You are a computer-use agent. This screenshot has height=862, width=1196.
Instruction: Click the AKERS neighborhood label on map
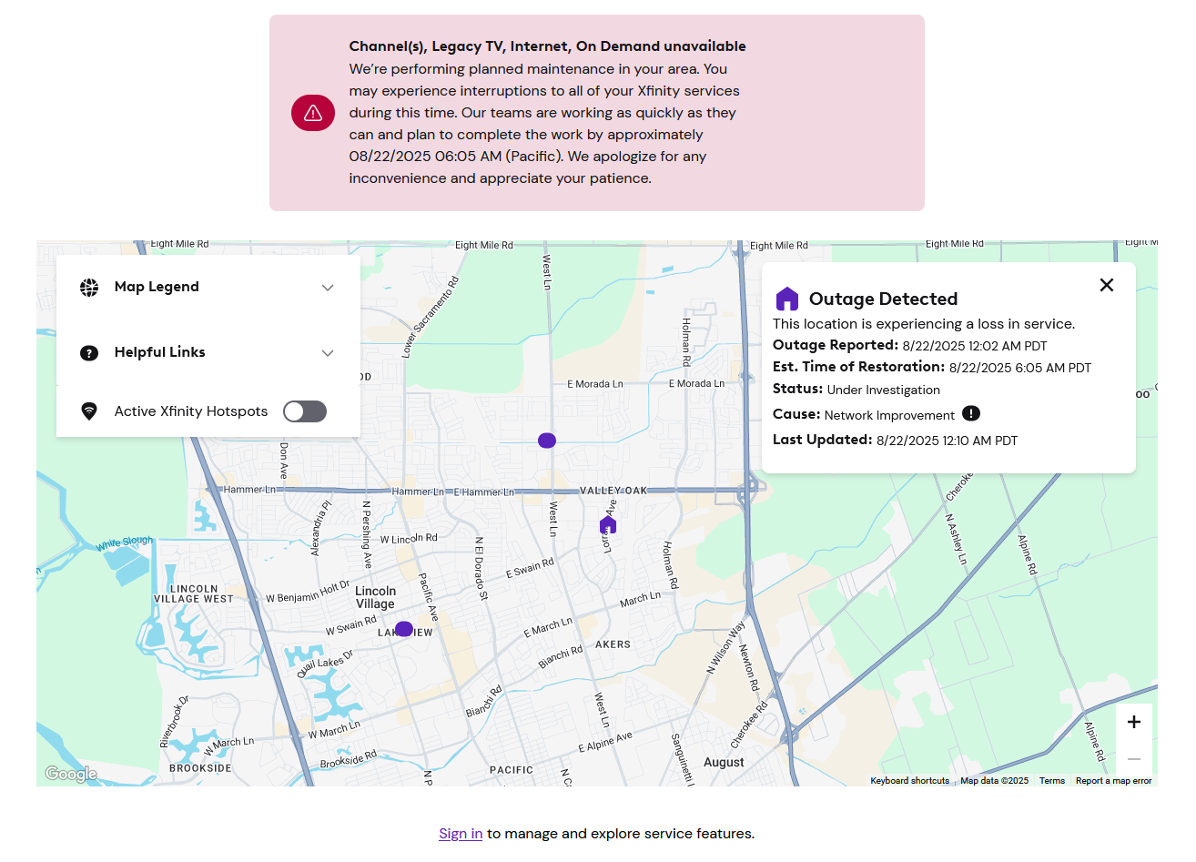tap(613, 644)
